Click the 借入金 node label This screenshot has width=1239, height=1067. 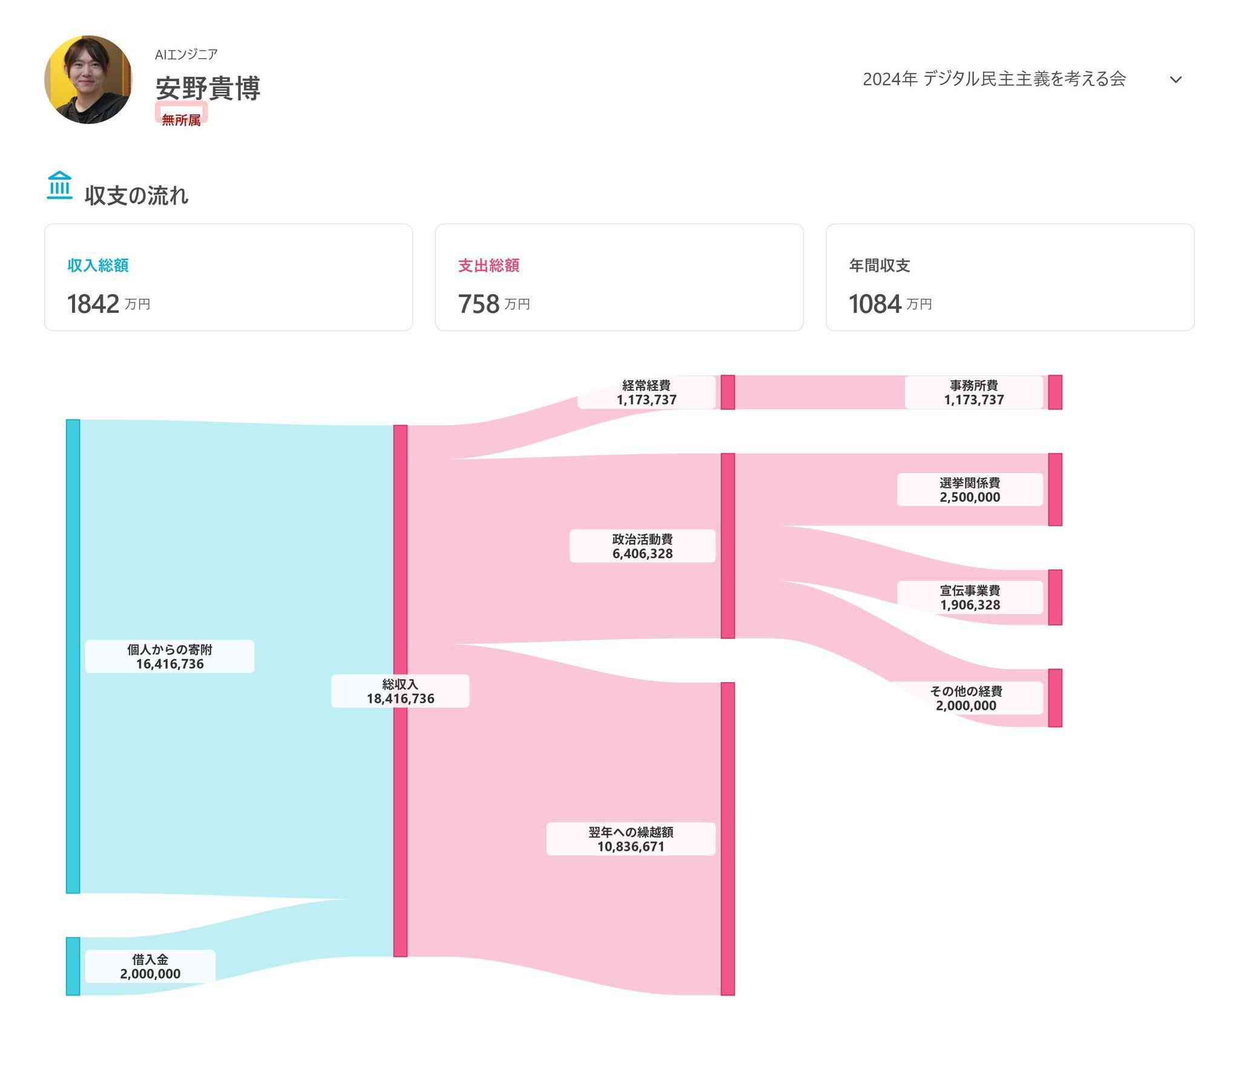[x=150, y=967]
